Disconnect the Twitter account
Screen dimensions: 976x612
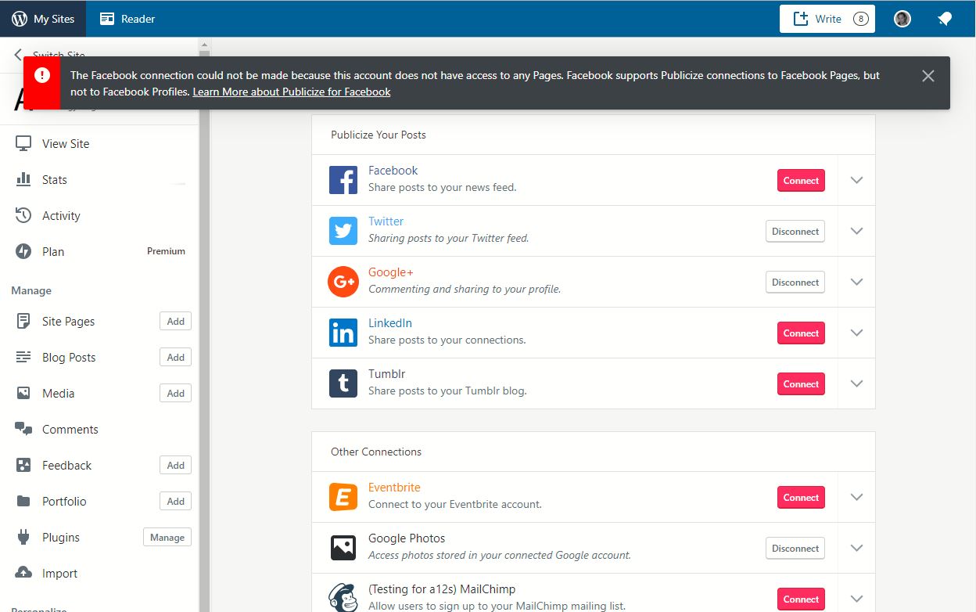coord(795,231)
